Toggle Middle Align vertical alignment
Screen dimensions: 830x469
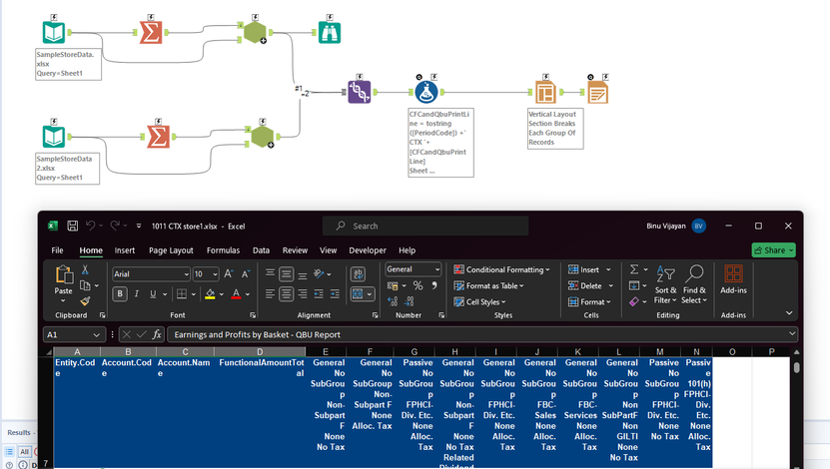(x=287, y=273)
